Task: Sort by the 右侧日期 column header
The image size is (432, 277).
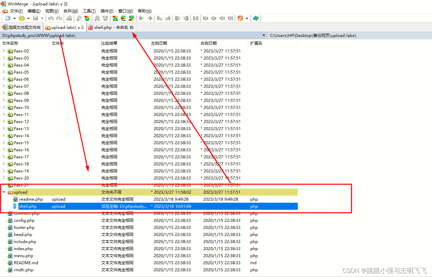Action: pyautogui.click(x=223, y=43)
